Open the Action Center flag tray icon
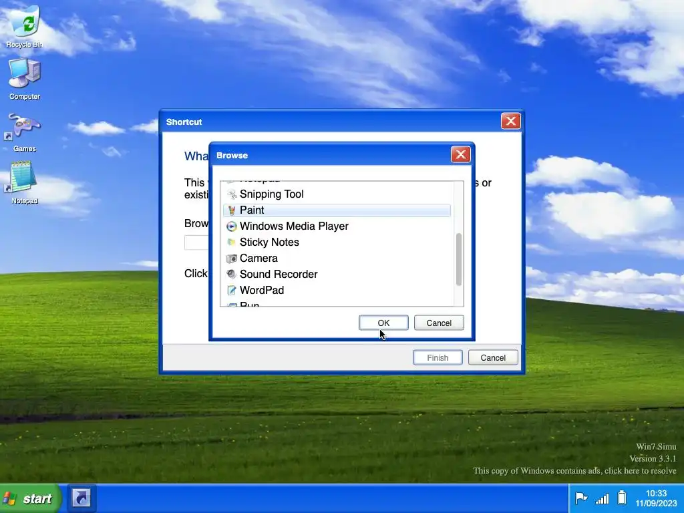The height and width of the screenshot is (513, 684). 581,498
